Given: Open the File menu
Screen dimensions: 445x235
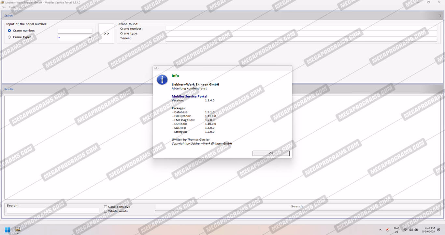Looking at the screenshot, I should pos(4,7).
